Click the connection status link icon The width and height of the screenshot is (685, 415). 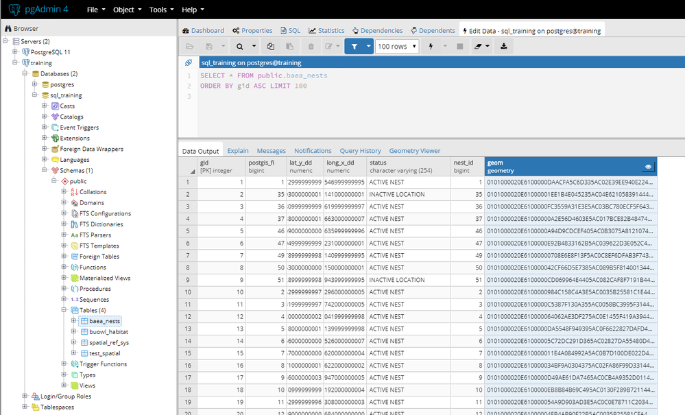point(189,62)
